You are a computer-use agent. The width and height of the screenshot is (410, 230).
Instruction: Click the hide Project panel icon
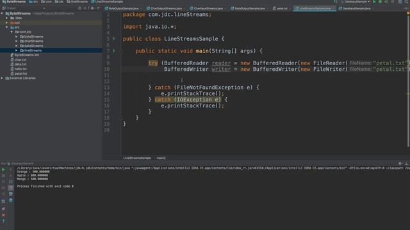[x=99, y=8]
